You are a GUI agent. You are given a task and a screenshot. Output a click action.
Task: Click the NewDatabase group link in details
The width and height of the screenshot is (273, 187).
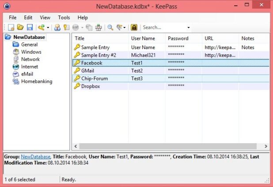coord(35,156)
